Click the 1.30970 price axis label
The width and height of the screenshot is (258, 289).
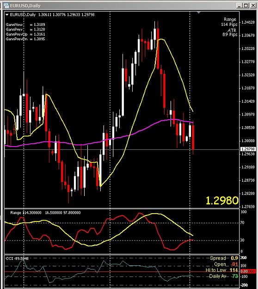pyautogui.click(x=248, y=115)
